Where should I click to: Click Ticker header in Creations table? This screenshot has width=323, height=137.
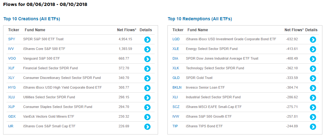[13, 30]
